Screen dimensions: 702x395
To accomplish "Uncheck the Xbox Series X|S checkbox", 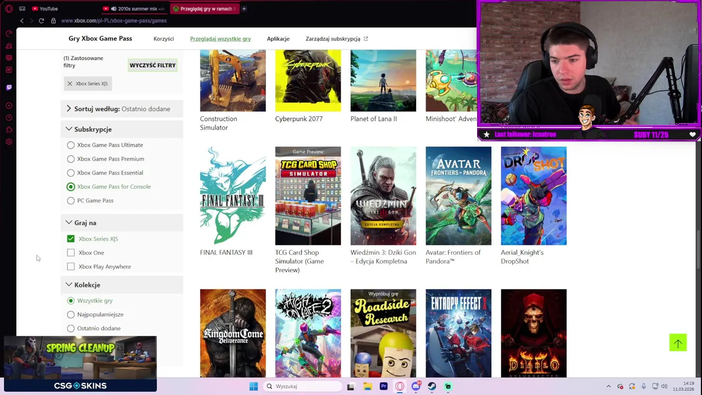I will (71, 239).
